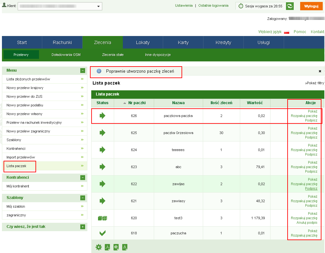Click the info icon in the notification
Image resolution: width=325 pixels, height=253 pixels.
(99, 71)
